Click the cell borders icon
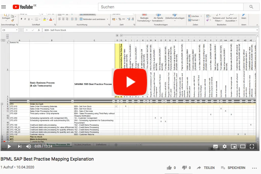Image resolution: width=261 pixels, height=174 pixels. tap(37, 19)
